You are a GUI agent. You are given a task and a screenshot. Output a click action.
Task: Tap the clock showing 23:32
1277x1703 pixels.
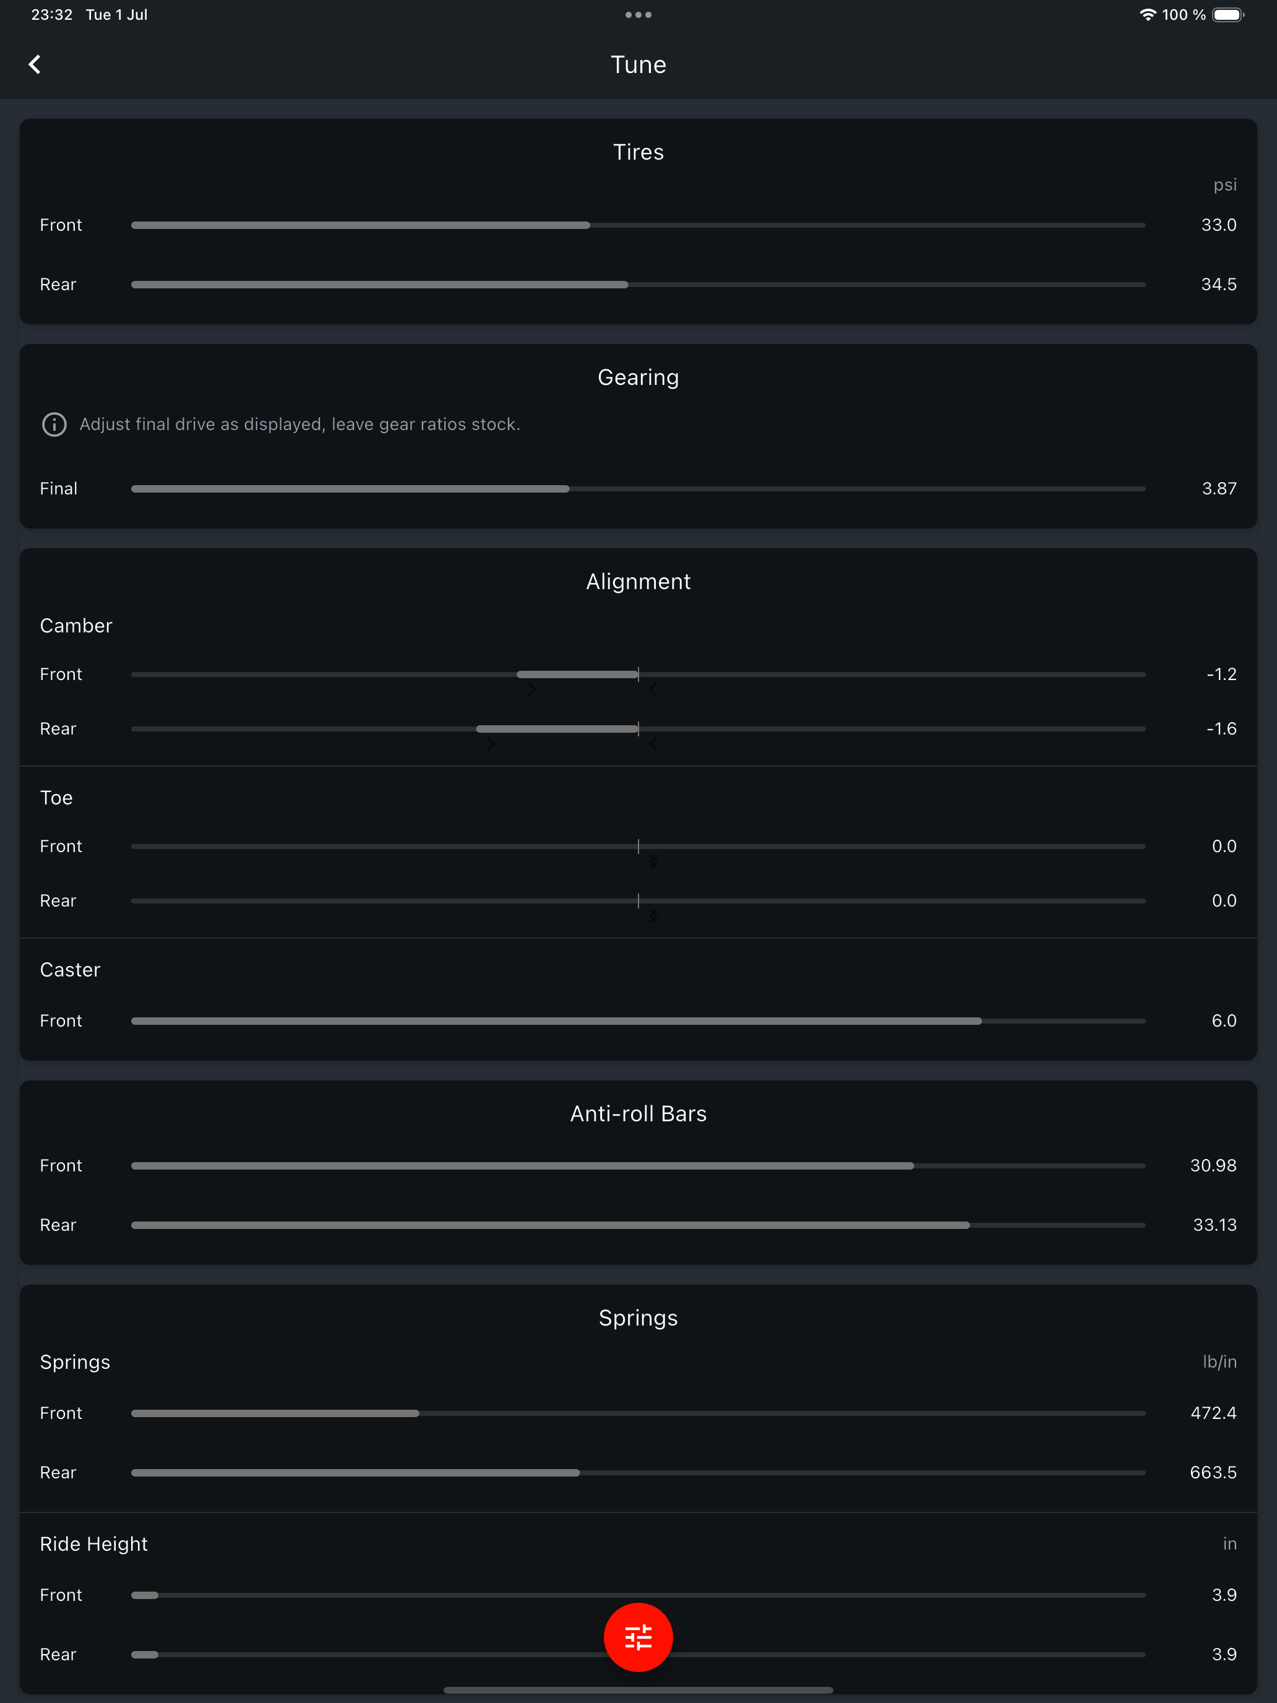pos(51,15)
